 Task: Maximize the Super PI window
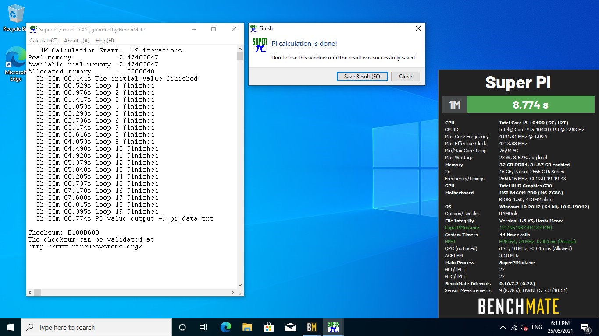tap(214, 29)
